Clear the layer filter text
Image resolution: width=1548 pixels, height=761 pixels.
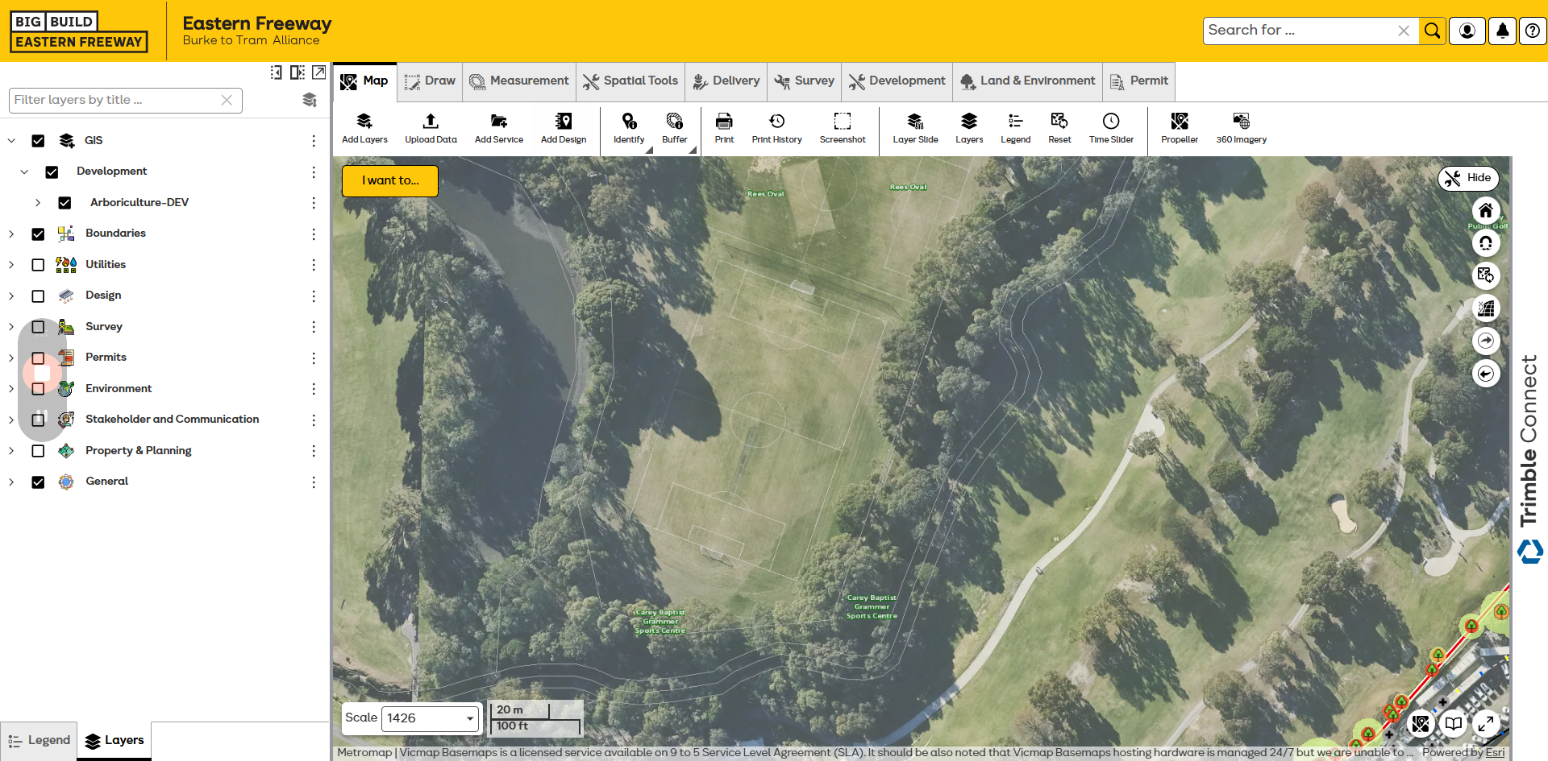pos(227,101)
